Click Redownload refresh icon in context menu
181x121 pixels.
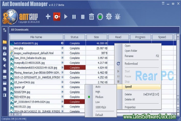tap(118, 64)
